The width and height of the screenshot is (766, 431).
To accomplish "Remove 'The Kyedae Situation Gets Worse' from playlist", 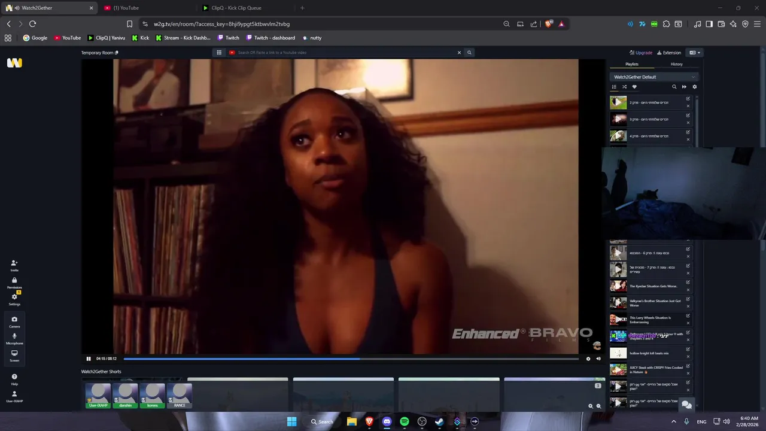I will (x=688, y=290).
